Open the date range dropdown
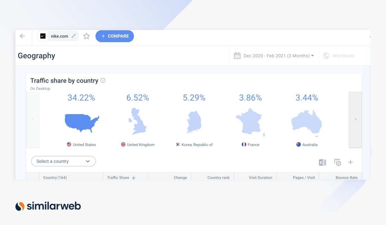This screenshot has width=386, height=225. click(312, 55)
